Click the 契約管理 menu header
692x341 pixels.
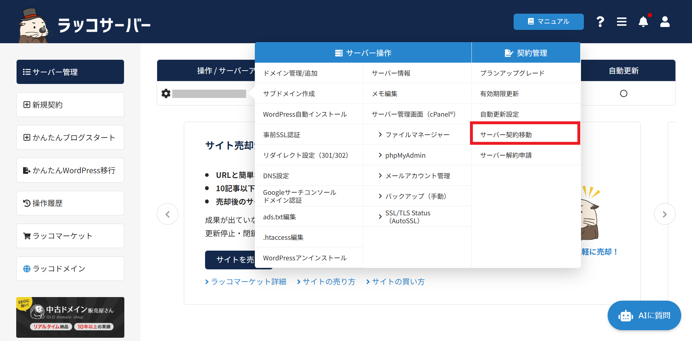pyautogui.click(x=526, y=53)
